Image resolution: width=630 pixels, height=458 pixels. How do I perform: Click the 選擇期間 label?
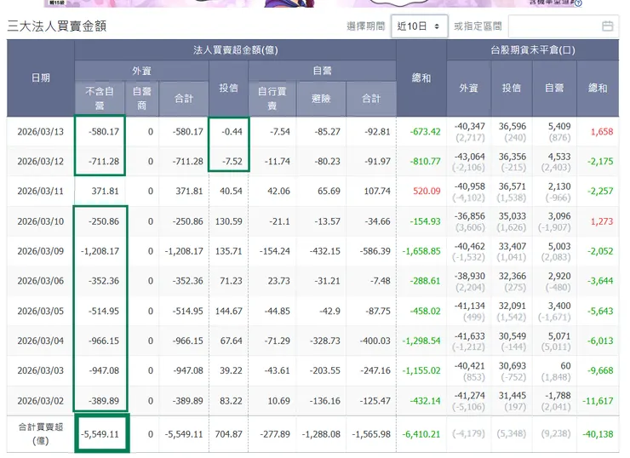tap(365, 26)
